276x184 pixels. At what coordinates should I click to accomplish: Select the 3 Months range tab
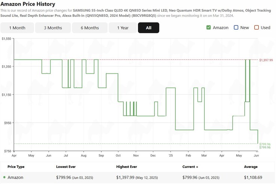(x=53, y=28)
